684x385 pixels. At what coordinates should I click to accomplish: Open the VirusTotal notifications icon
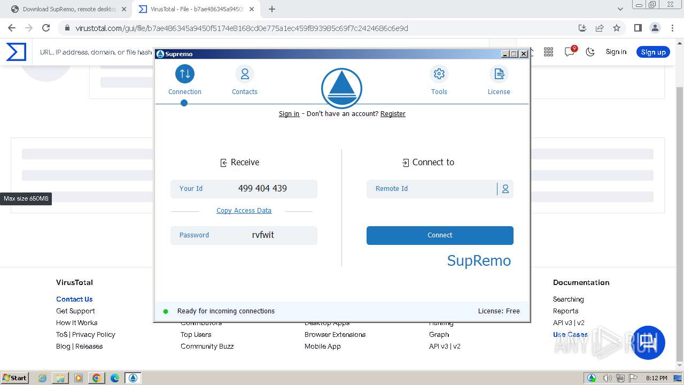[x=570, y=52]
